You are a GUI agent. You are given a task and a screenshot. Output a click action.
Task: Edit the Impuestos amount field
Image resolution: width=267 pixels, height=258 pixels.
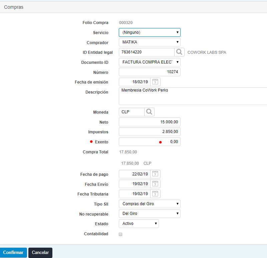(x=150, y=132)
